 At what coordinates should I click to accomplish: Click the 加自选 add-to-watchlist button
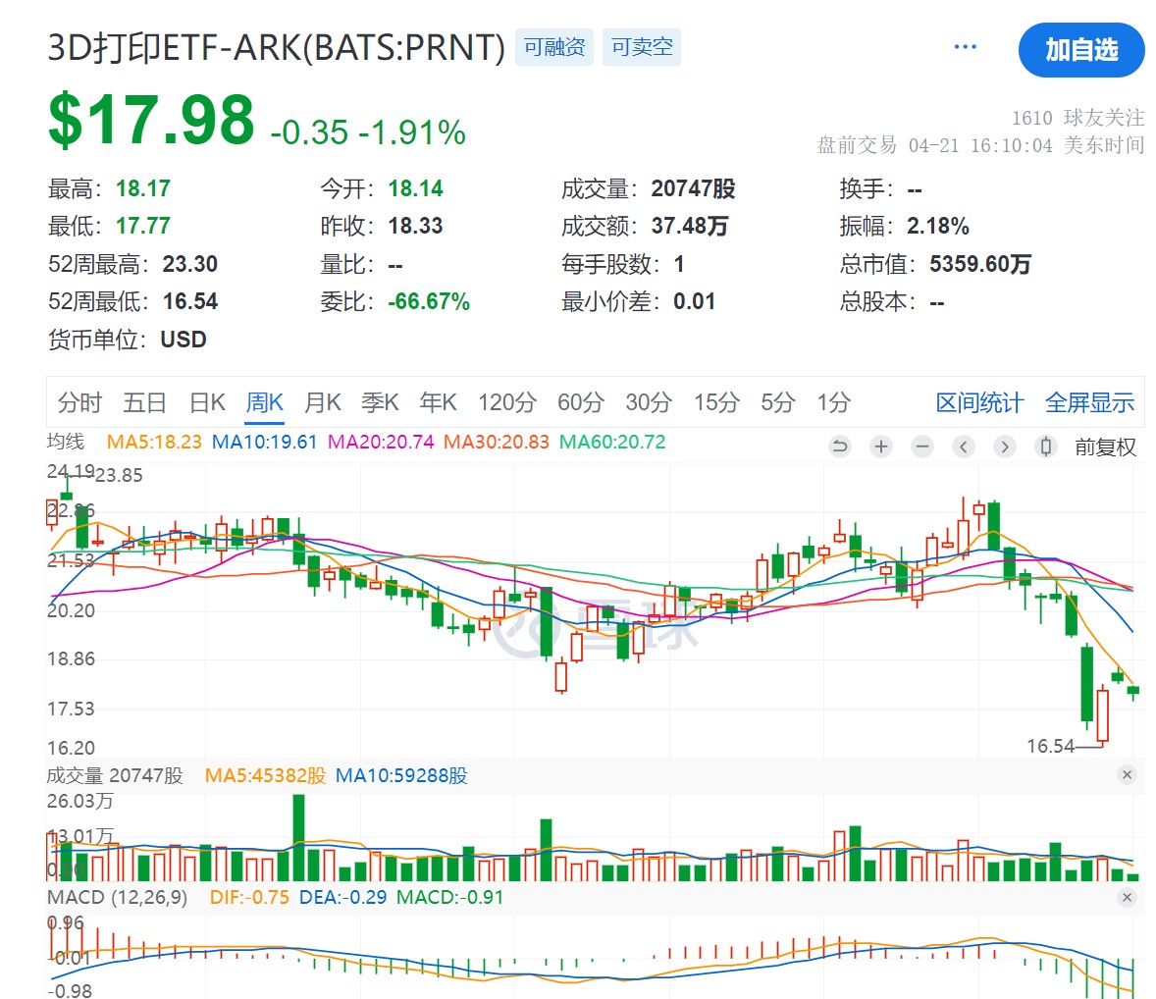click(x=1081, y=50)
